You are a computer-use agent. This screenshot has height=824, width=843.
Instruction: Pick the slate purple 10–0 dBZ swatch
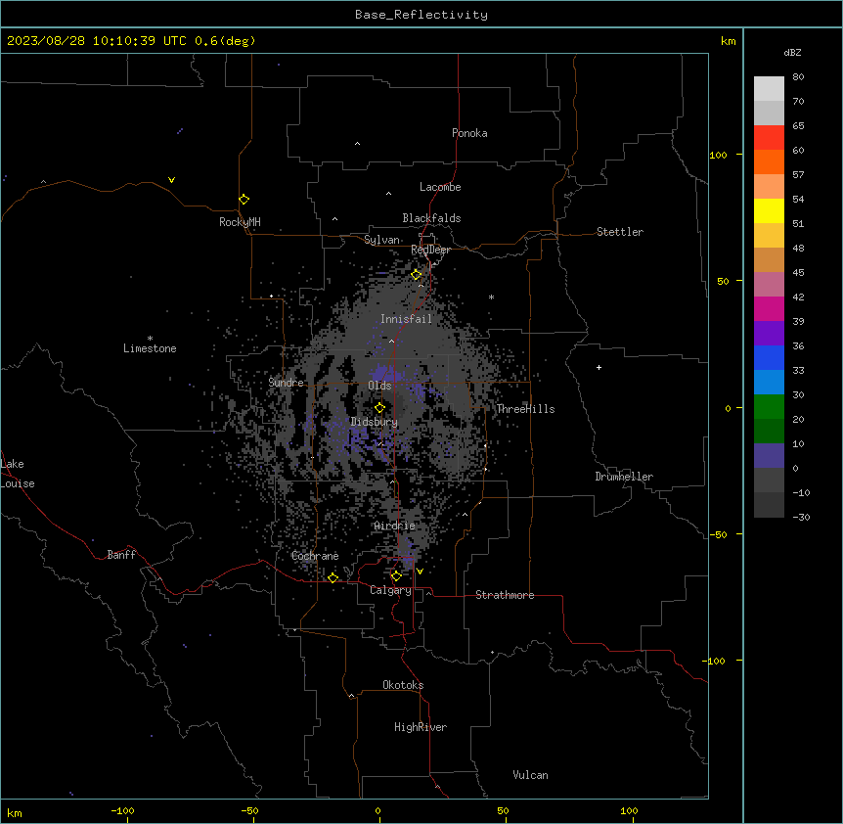coord(769,456)
